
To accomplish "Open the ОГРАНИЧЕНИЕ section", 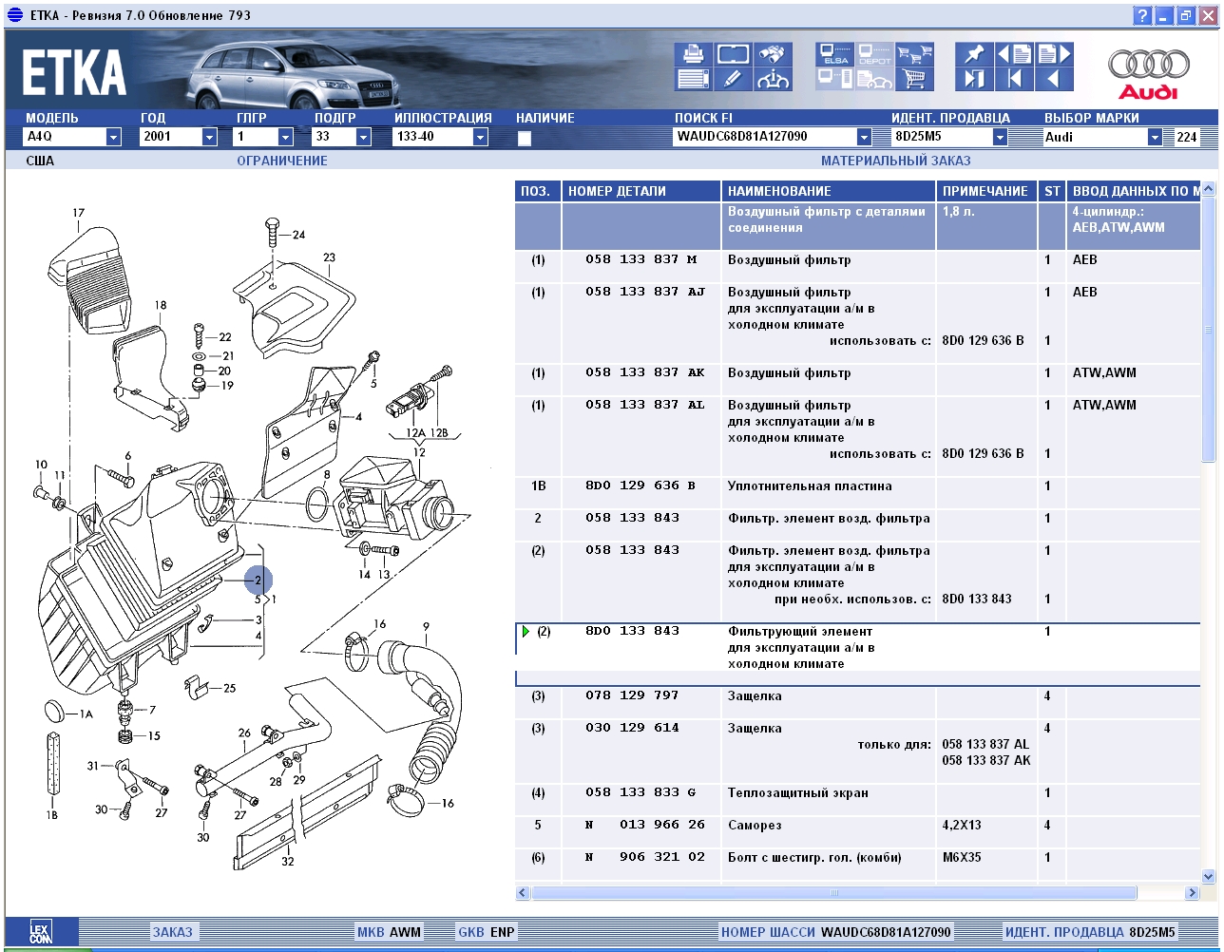I will [x=282, y=161].
